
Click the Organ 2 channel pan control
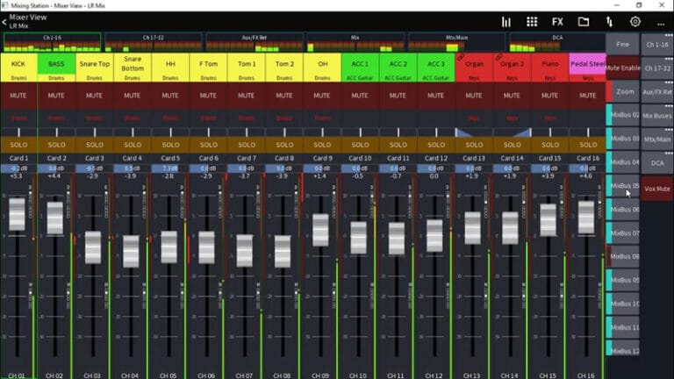pyautogui.click(x=512, y=132)
